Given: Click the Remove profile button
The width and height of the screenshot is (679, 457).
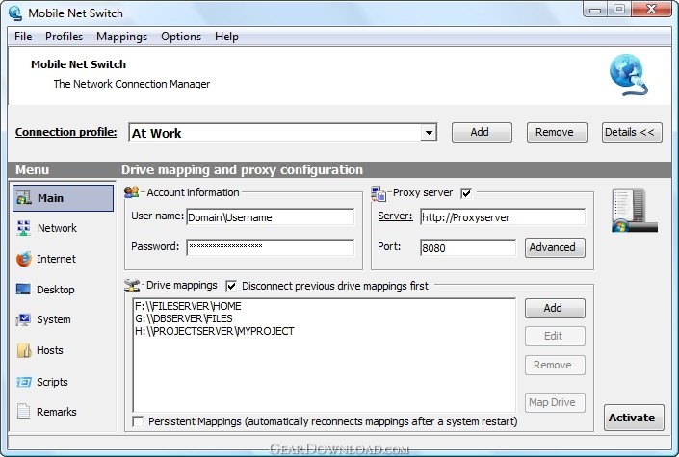Looking at the screenshot, I should [557, 133].
